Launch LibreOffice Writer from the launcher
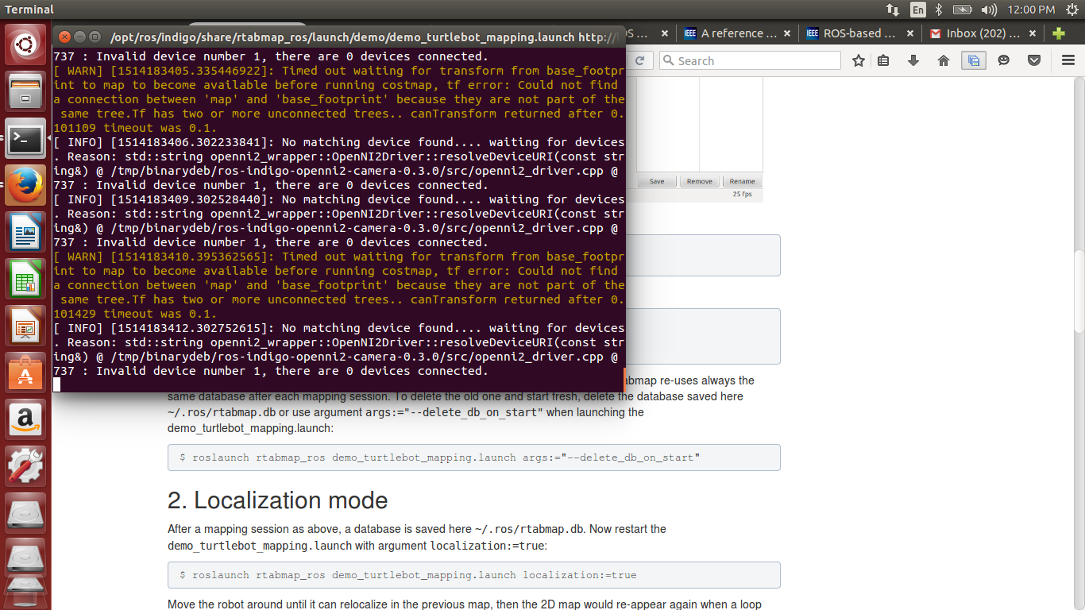This screenshot has width=1085, height=610. (x=25, y=235)
